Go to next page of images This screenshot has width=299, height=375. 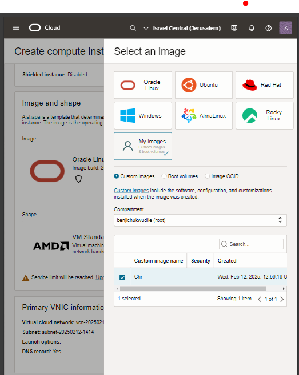[x=282, y=299]
